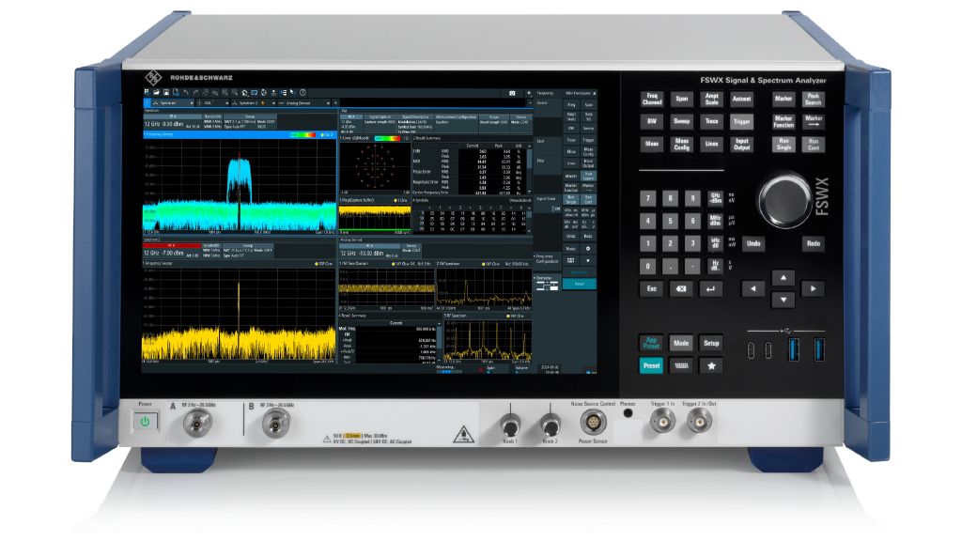Click the teal Preset key
The width and height of the screenshot is (962, 541).
[x=651, y=365]
